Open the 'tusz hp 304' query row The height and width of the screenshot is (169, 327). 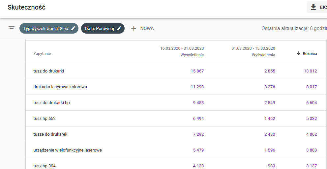point(176,164)
